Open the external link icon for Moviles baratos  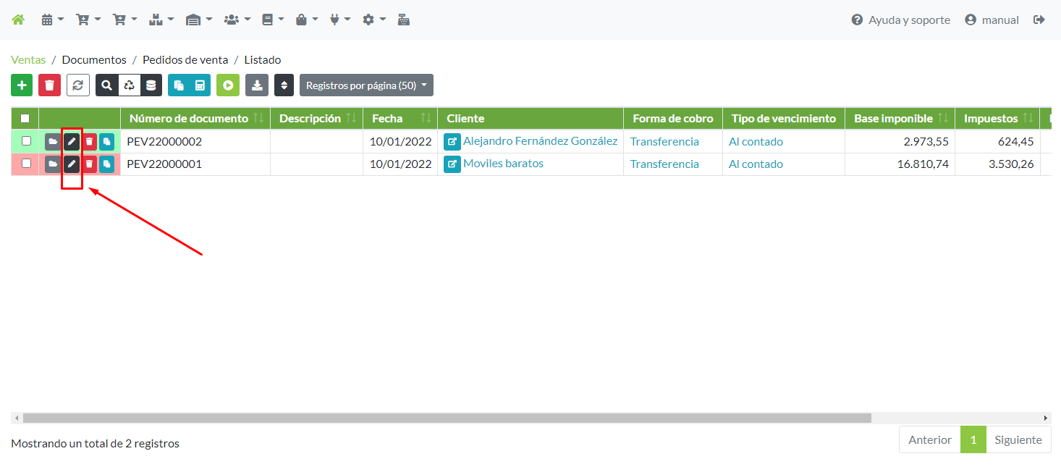coord(452,164)
